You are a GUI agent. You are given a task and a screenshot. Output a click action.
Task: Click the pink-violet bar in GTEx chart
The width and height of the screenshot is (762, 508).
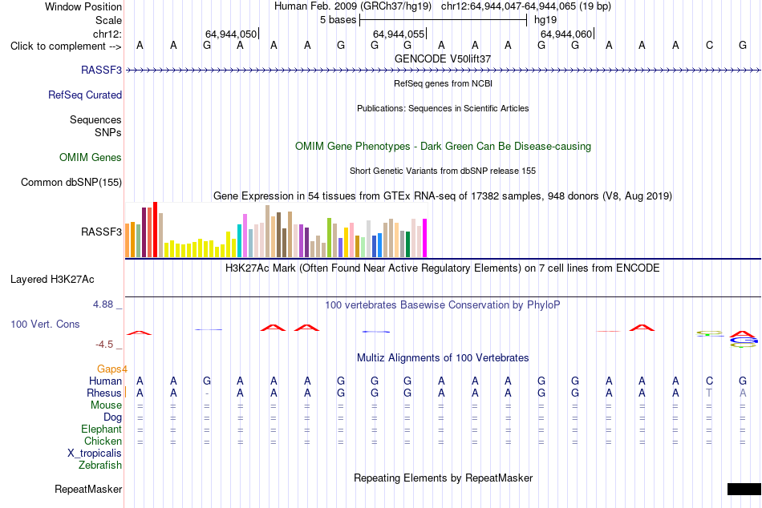(x=245, y=236)
